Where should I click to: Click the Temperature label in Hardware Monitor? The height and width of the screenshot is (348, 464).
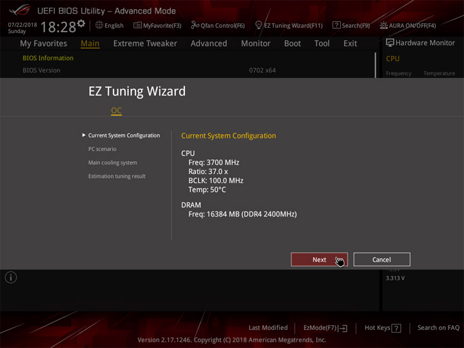click(439, 73)
